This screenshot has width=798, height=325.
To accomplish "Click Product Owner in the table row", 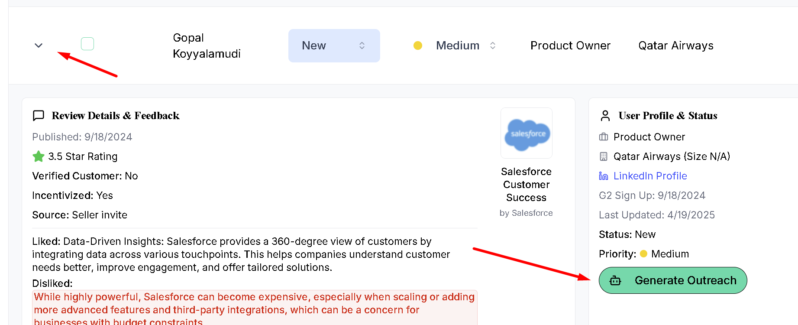I will click(570, 45).
